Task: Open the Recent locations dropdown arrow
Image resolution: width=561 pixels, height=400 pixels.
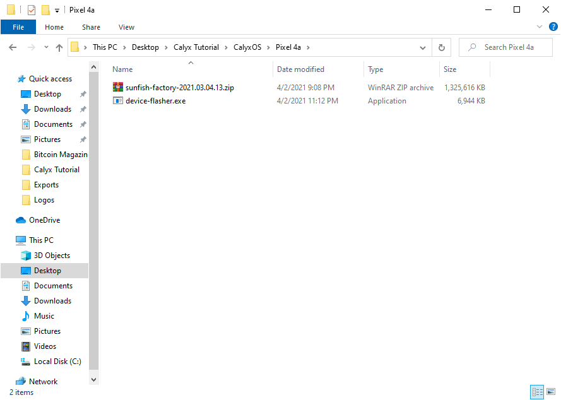Action: [46, 47]
